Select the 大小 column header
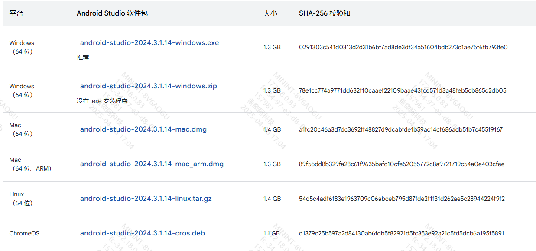The width and height of the screenshot is (536, 251). (x=270, y=13)
